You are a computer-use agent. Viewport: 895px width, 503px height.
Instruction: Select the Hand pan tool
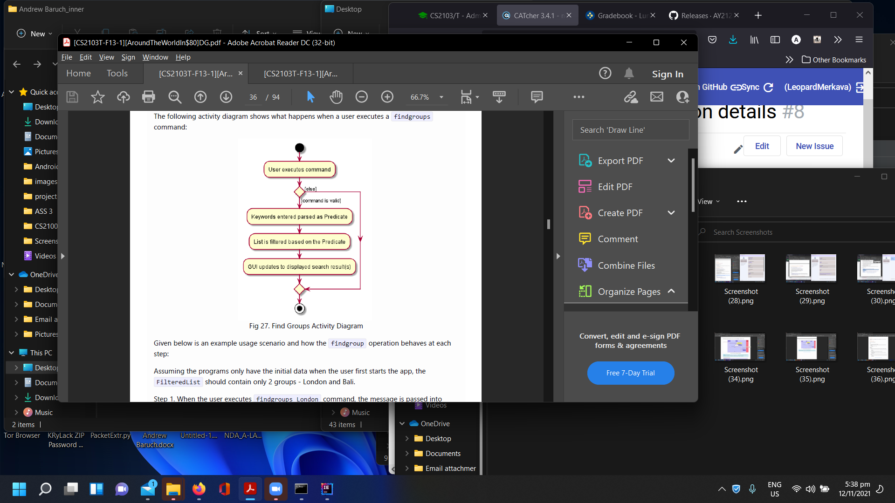[x=336, y=97]
